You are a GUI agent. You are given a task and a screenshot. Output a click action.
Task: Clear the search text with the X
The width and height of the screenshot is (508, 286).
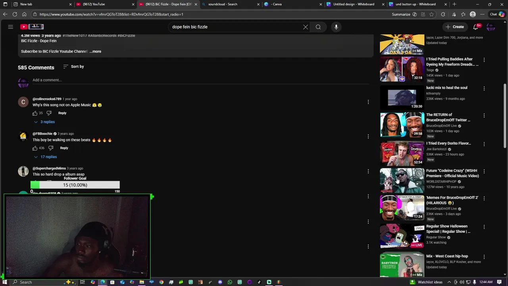click(x=305, y=27)
